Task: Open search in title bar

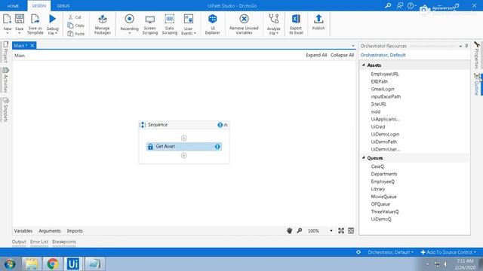Action: tap(388, 5)
